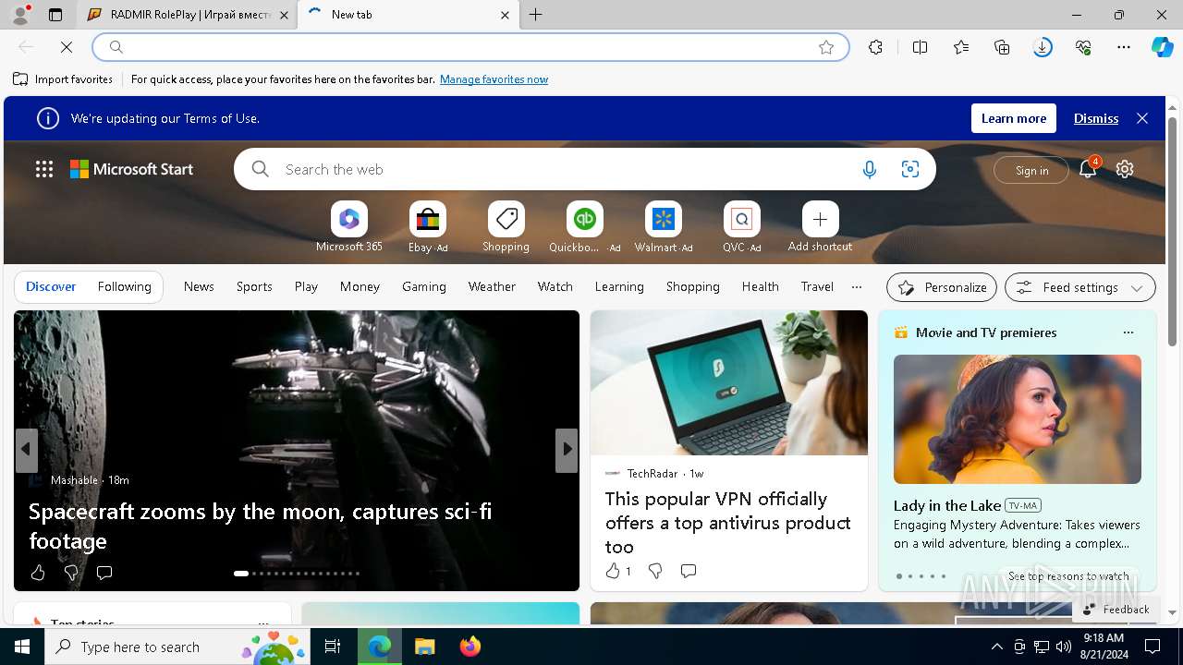Click the Windows taskbar search box
This screenshot has height=665, width=1183.
pos(177,647)
